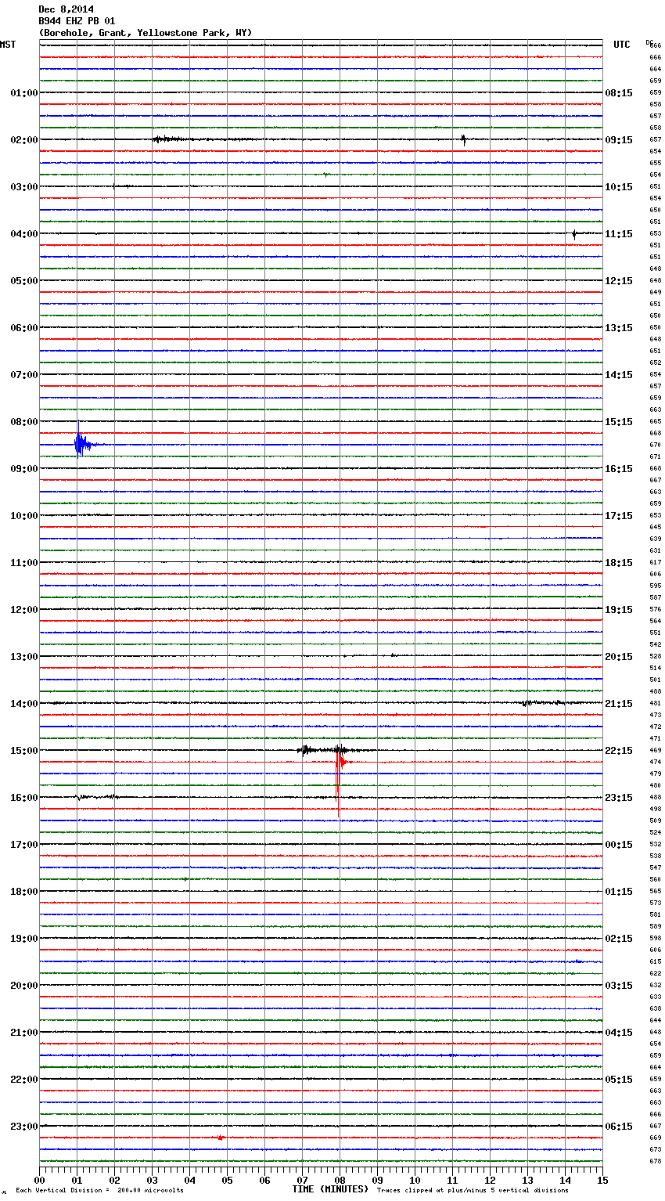The width and height of the screenshot is (665, 1201).
Task: Click the 'MST' time zone label
Action: (x=8, y=45)
